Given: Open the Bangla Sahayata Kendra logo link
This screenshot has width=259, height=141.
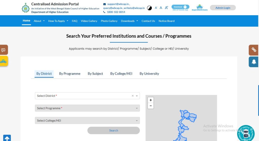Looking at the screenshot, I should coord(200,8).
